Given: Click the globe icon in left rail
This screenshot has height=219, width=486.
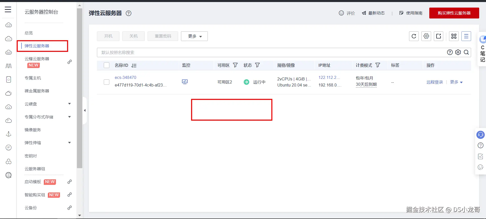Looking at the screenshot, I should [x=9, y=175].
